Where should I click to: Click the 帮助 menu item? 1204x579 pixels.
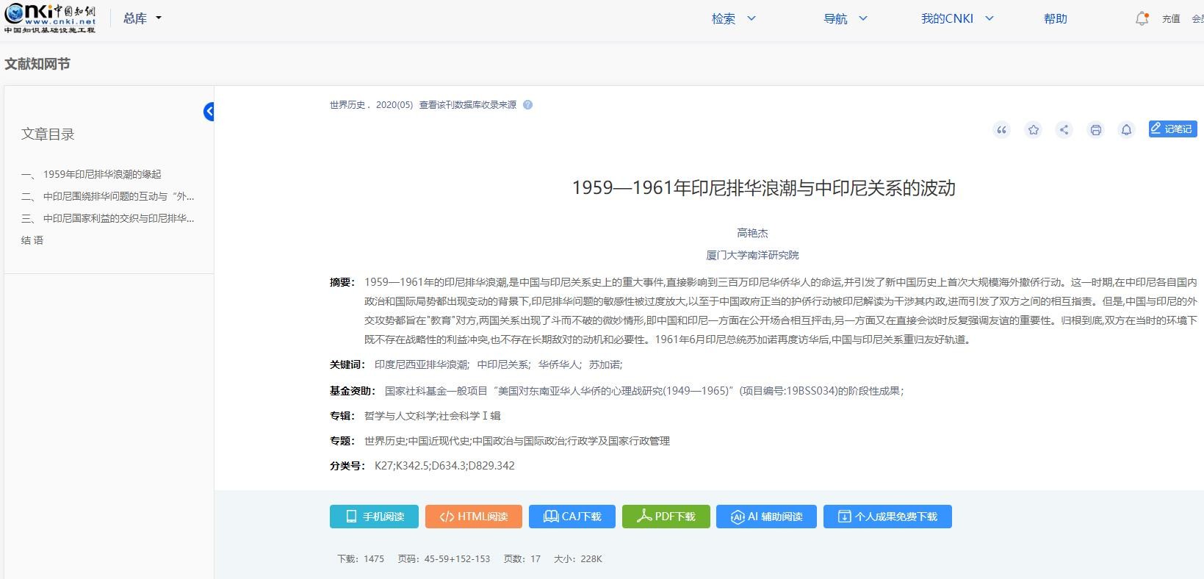point(1055,19)
